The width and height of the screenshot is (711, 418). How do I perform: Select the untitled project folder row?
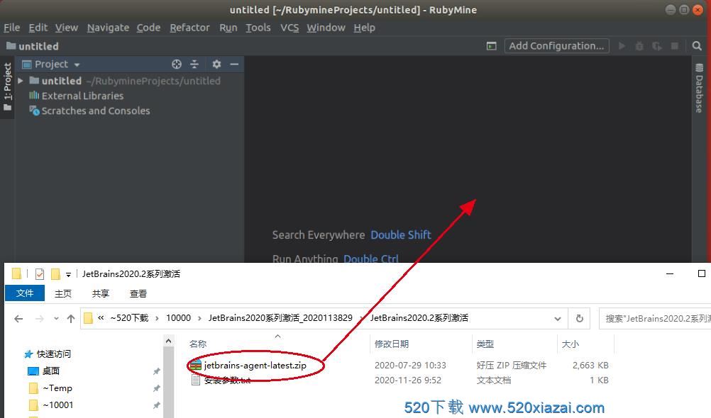click(129, 81)
